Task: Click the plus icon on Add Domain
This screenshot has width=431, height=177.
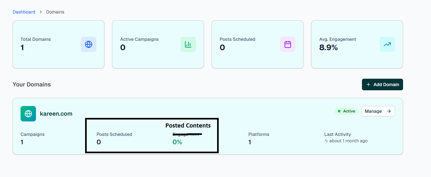Action: click(368, 84)
